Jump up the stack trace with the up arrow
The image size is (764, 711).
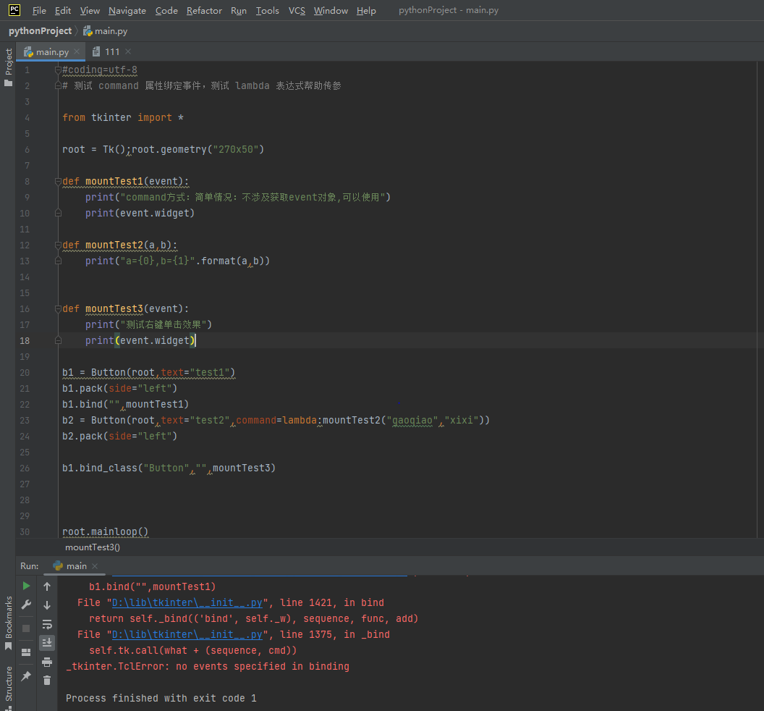coord(47,586)
